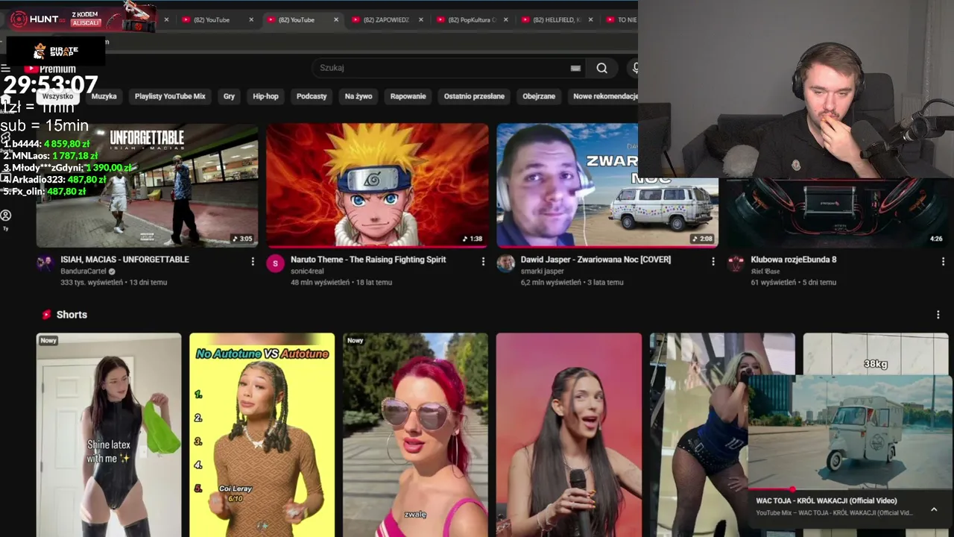Open 'ISIAH, MACIAS - UNFORGETTABLE' title link

(x=124, y=260)
